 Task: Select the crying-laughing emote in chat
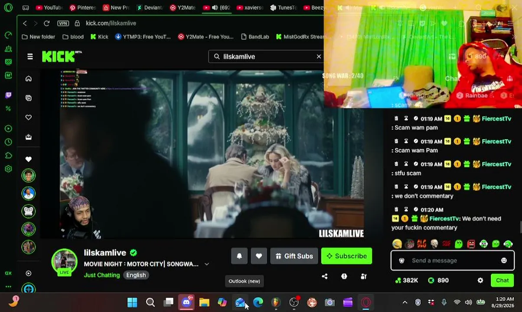(397, 244)
